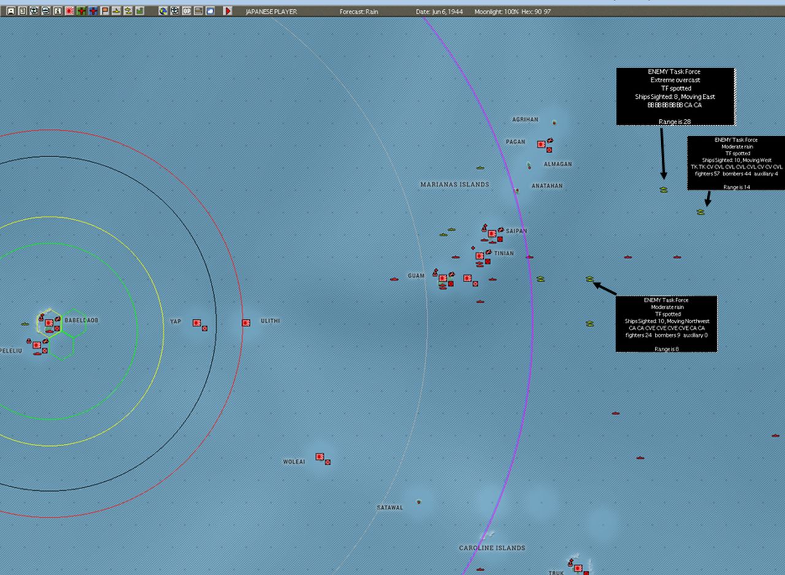This screenshot has height=575, width=785.
Task: Click the crosshair target toolbar icon
Action: 175,11
